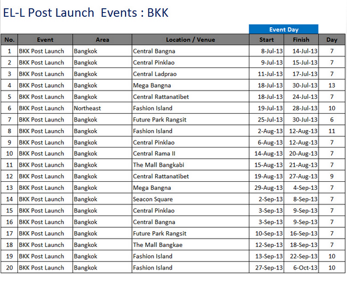Select start date '25-Jul-13'
The width and height of the screenshot is (347, 284).
[x=266, y=120]
